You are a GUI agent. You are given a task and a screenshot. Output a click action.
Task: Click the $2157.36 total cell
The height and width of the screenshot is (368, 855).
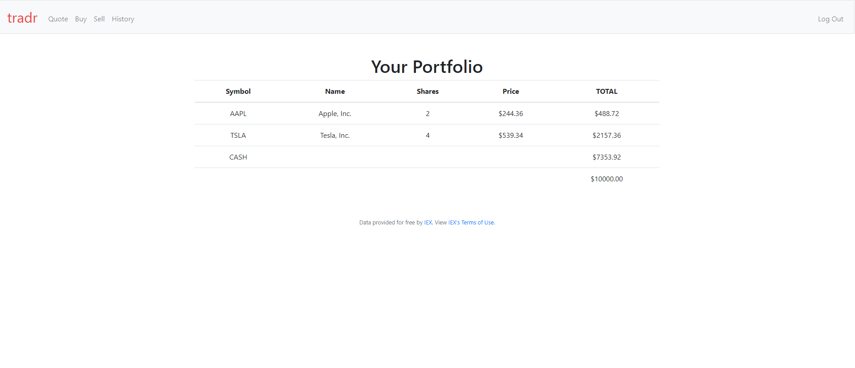[x=607, y=136]
